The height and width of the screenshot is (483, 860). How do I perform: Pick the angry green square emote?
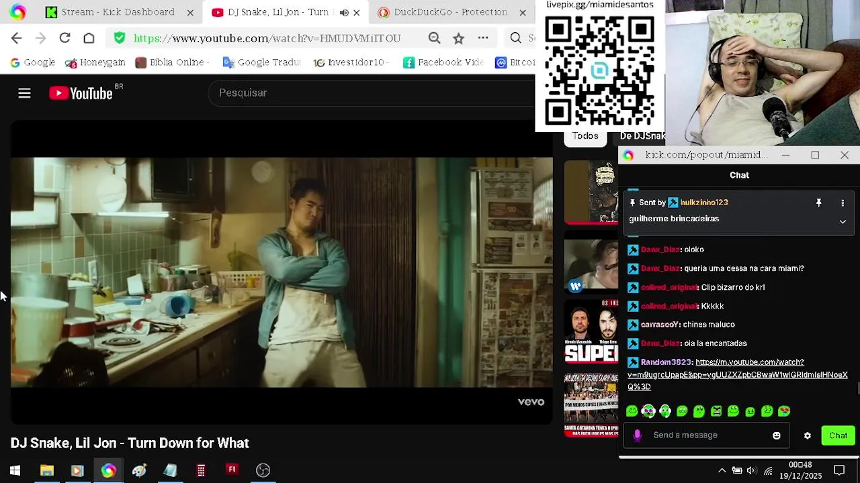tap(716, 411)
